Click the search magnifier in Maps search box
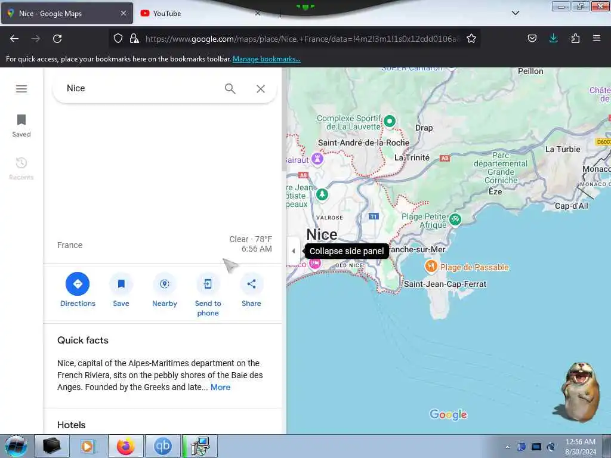The width and height of the screenshot is (611, 458). point(230,88)
